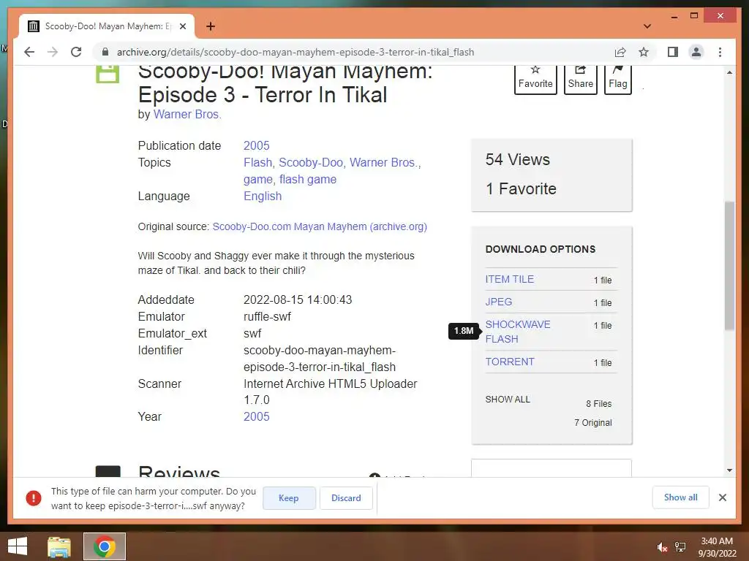Image resolution: width=749 pixels, height=561 pixels.
Task: Open Scooby-Doo topic link
Action: tap(311, 163)
